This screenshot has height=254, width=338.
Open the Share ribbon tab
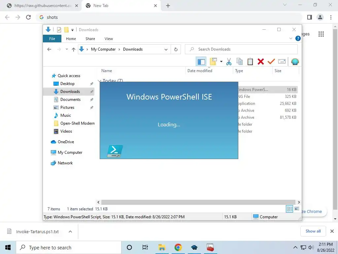pos(90,39)
